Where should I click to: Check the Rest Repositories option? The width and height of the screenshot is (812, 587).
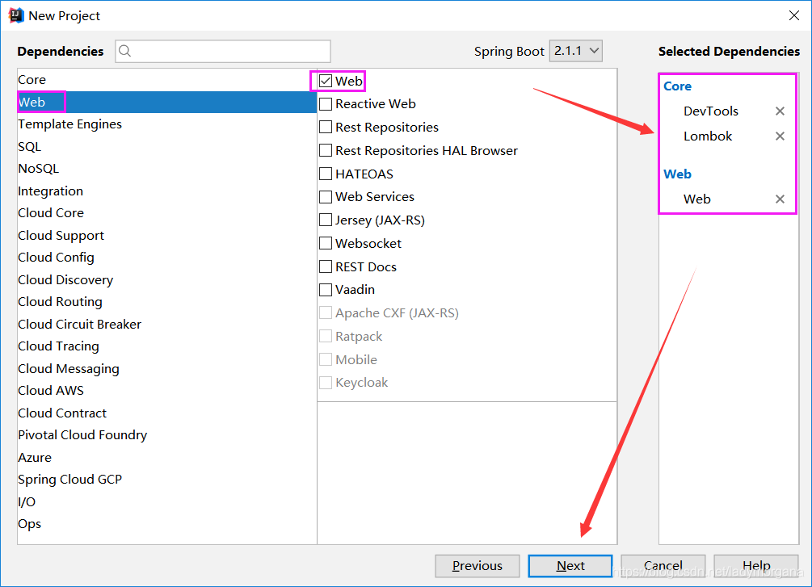pyautogui.click(x=326, y=127)
